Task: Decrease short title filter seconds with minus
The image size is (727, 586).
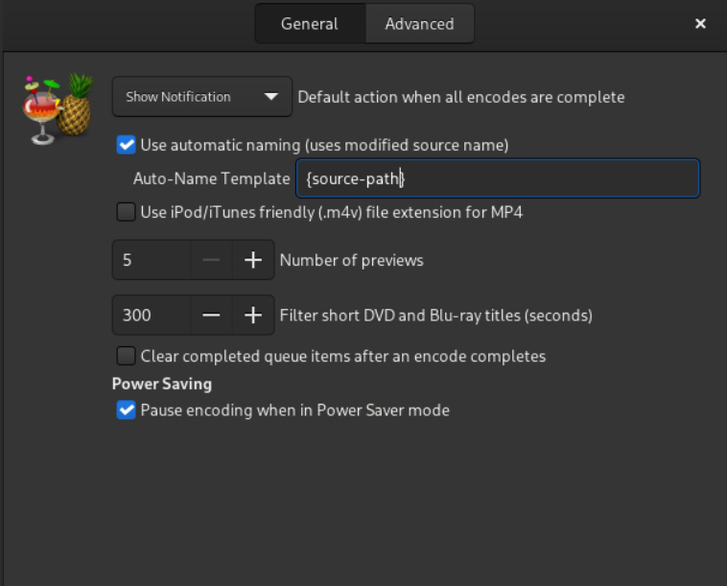Action: pyautogui.click(x=211, y=316)
